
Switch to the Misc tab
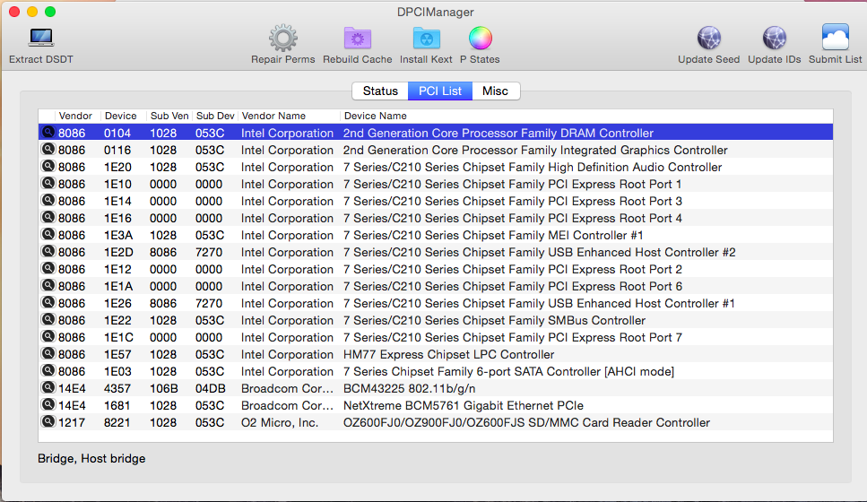coord(495,91)
